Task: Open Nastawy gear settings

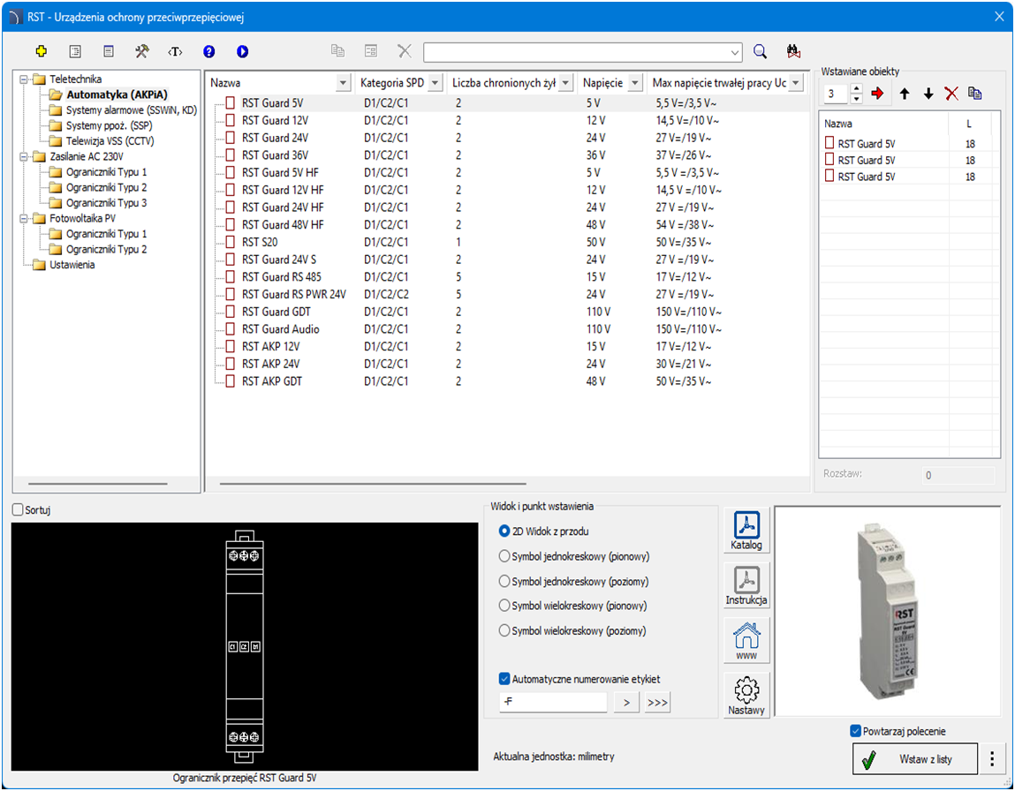Action: [x=746, y=695]
